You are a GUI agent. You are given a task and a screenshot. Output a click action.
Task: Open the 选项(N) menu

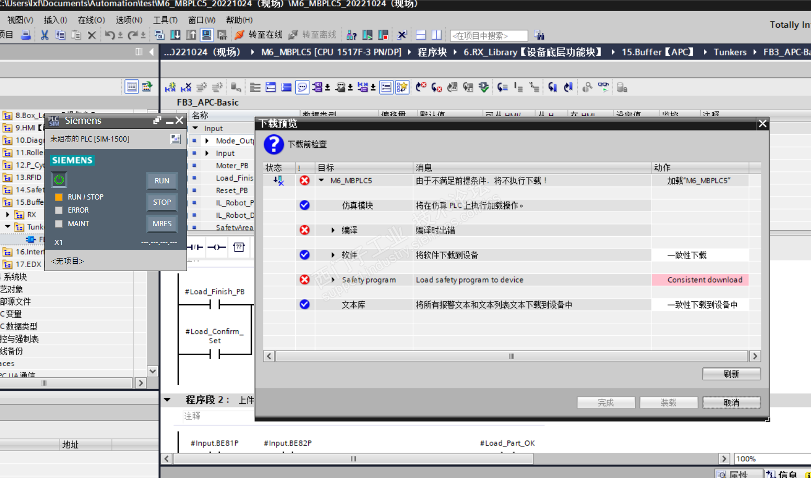coord(129,20)
